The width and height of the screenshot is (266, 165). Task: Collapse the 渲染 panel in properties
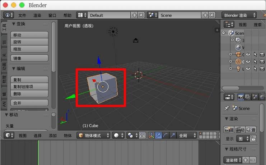[227, 119]
